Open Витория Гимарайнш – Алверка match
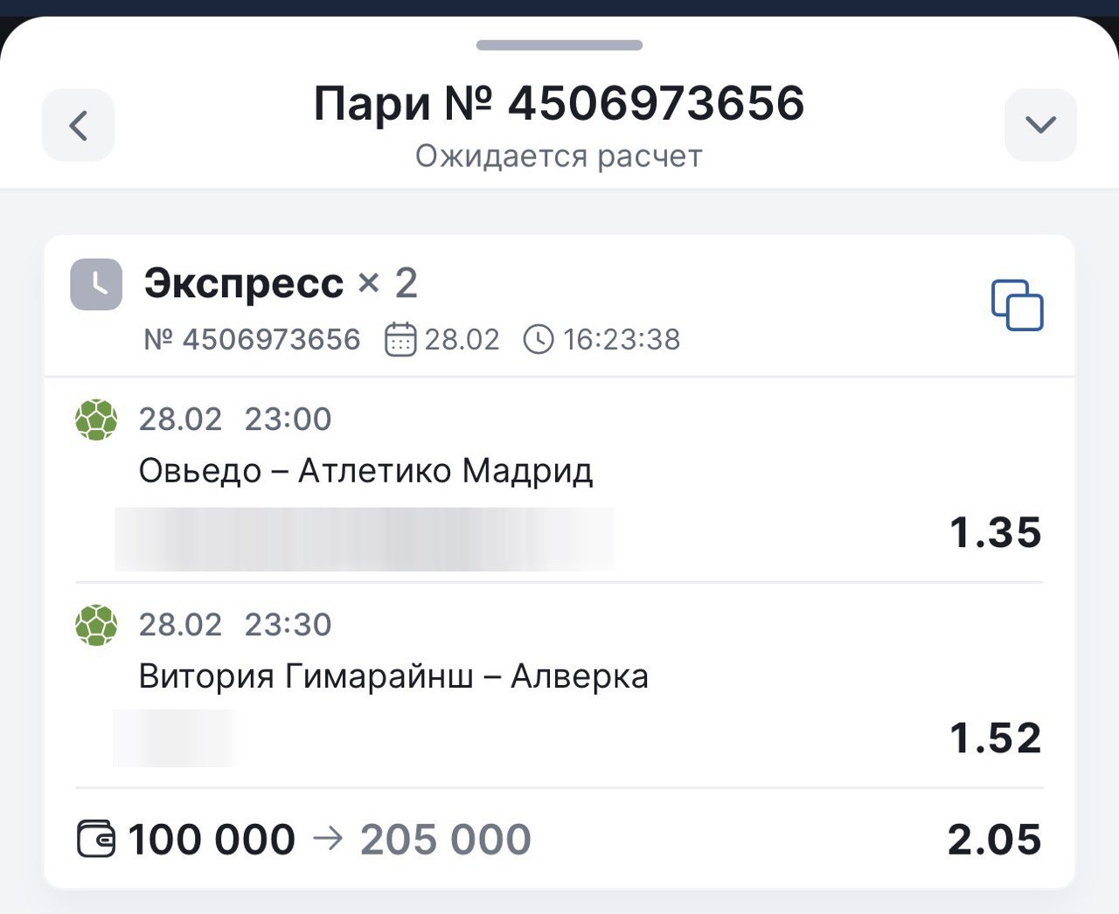 click(x=393, y=676)
